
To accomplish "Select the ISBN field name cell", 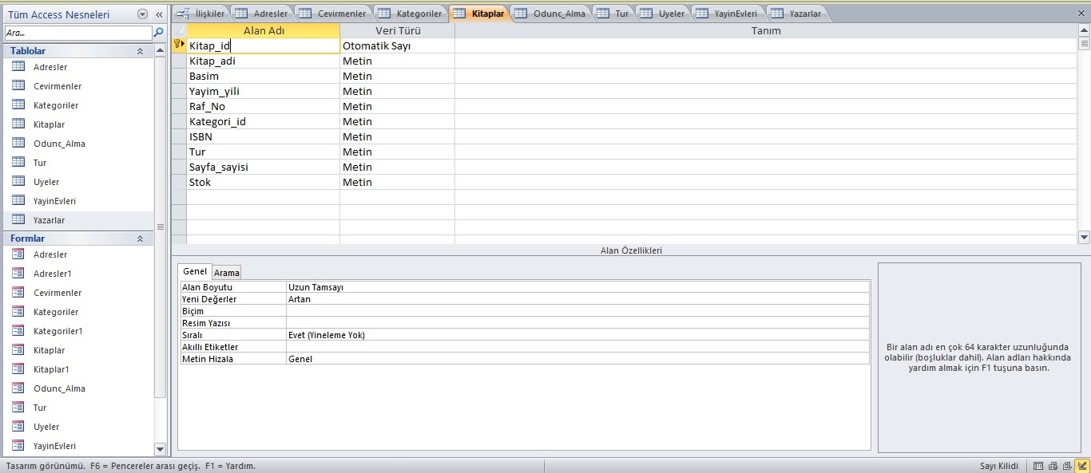I will 263,136.
